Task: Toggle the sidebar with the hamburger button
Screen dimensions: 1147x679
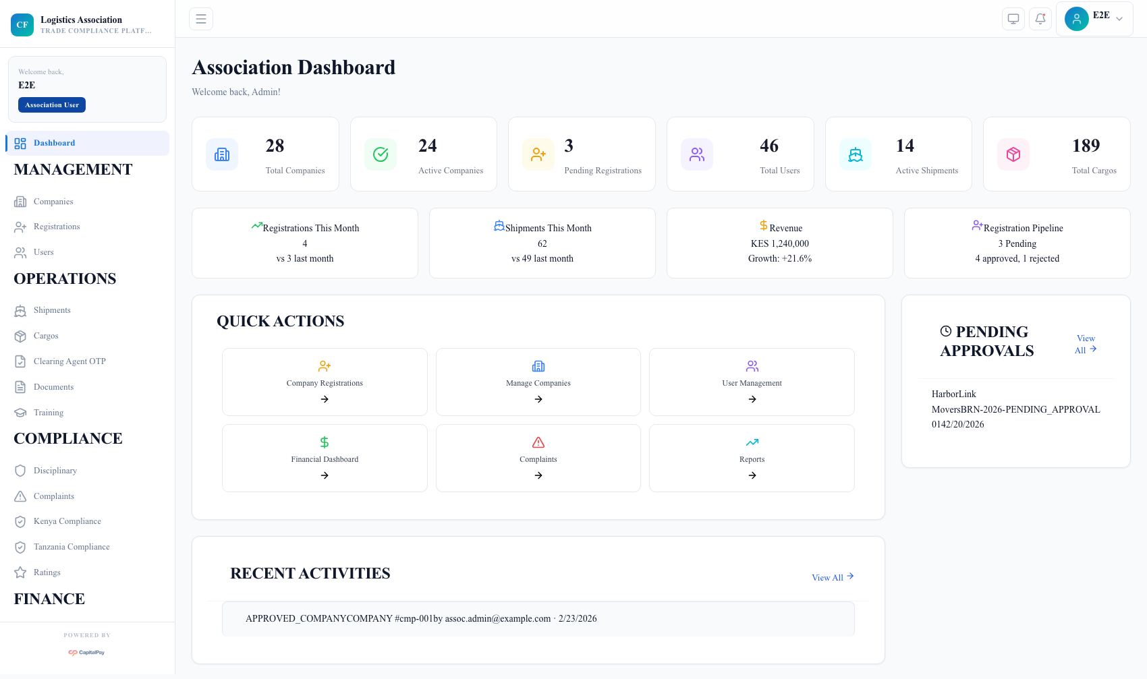Action: pyautogui.click(x=200, y=18)
